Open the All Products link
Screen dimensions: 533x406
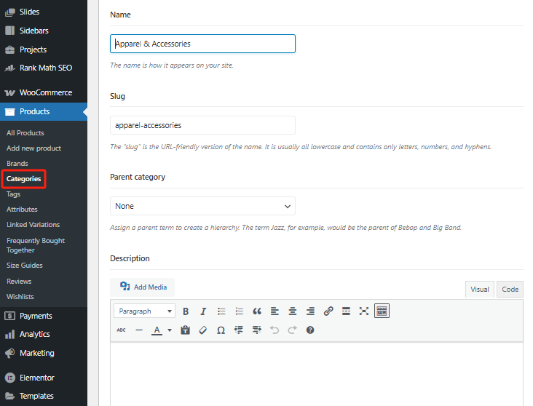click(25, 133)
